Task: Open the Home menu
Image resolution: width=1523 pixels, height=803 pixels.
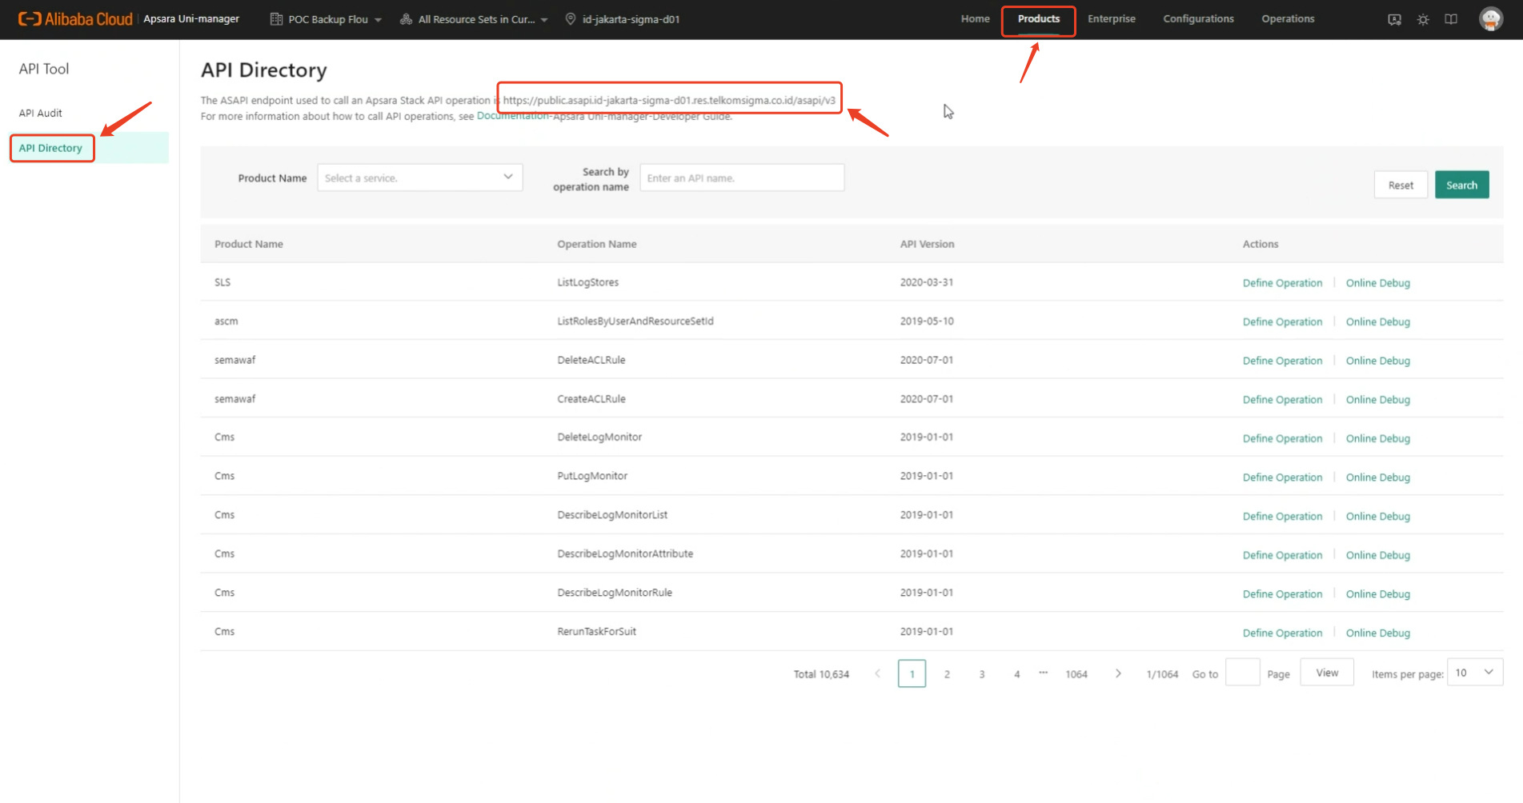Action: click(975, 19)
